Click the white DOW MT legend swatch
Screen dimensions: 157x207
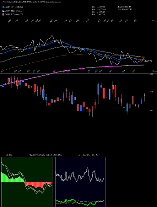coord(3,11)
